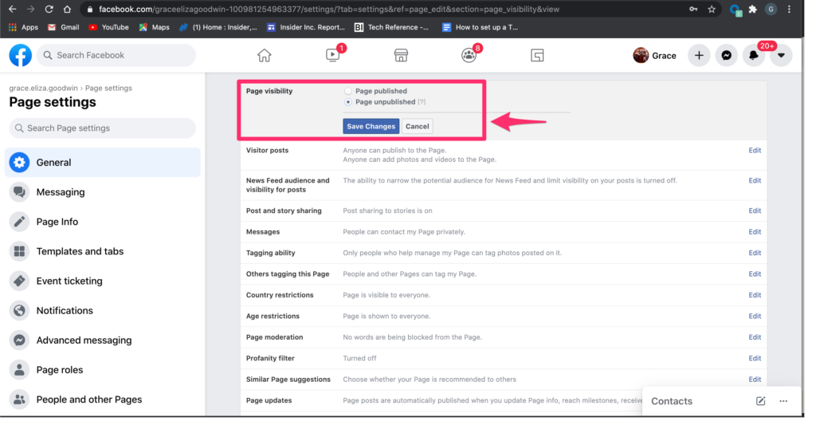The height and width of the screenshot is (429, 816).
Task: Open the Watch video icon
Action: [333, 55]
